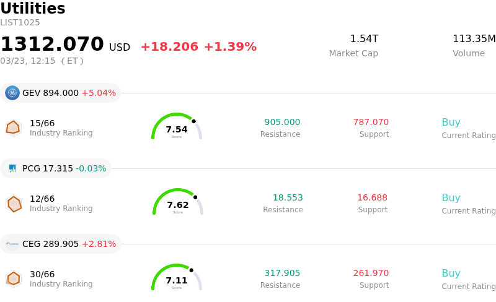The image size is (496, 302).
Task: Click the GEV 7.54 score gauge
Action: coord(177,127)
